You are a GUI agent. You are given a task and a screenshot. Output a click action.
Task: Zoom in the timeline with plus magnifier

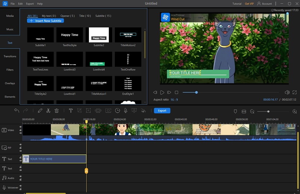[295, 111]
